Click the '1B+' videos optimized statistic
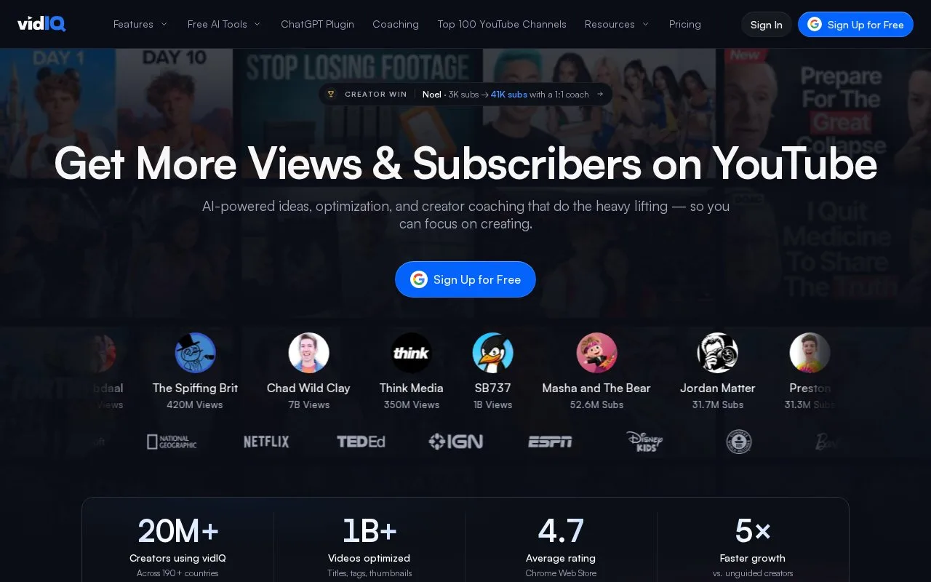 369,531
